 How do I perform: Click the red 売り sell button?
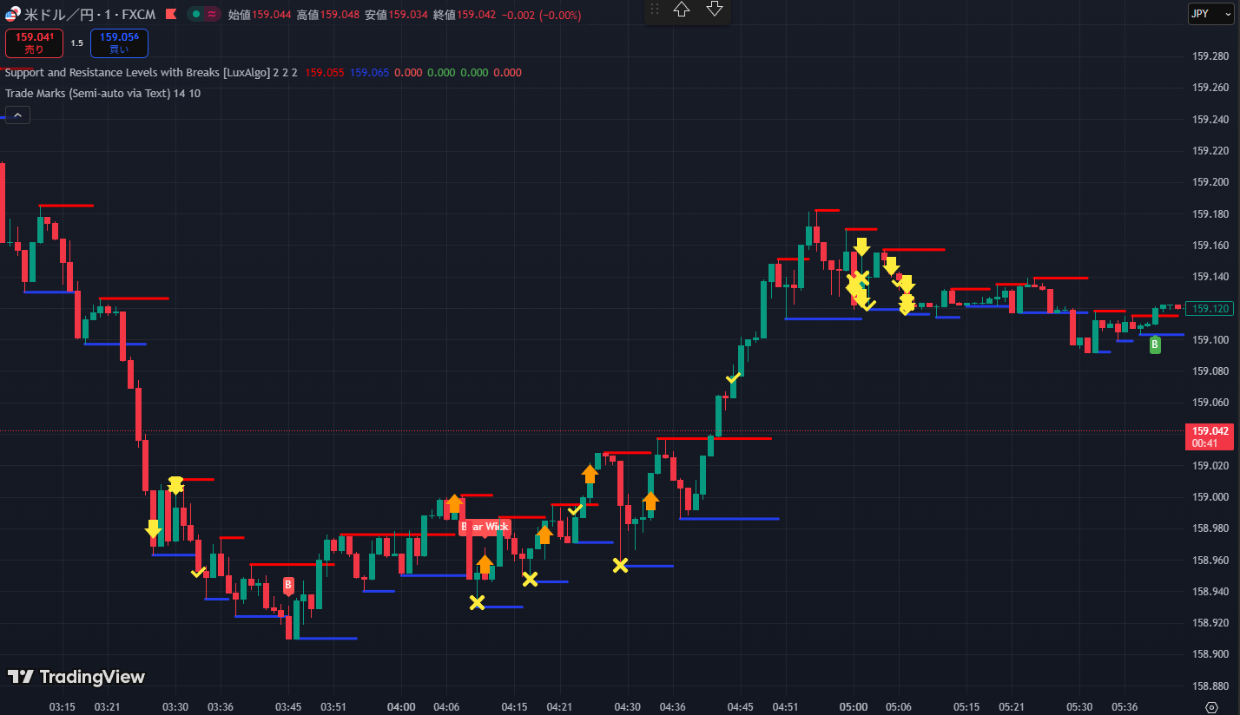[34, 43]
